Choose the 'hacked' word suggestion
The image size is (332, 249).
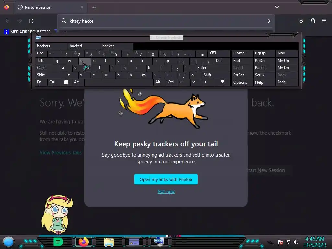pos(84,46)
